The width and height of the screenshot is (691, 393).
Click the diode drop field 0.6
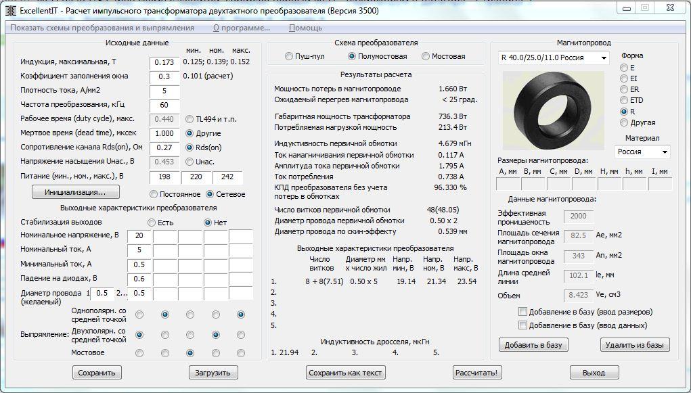pyautogui.click(x=139, y=279)
